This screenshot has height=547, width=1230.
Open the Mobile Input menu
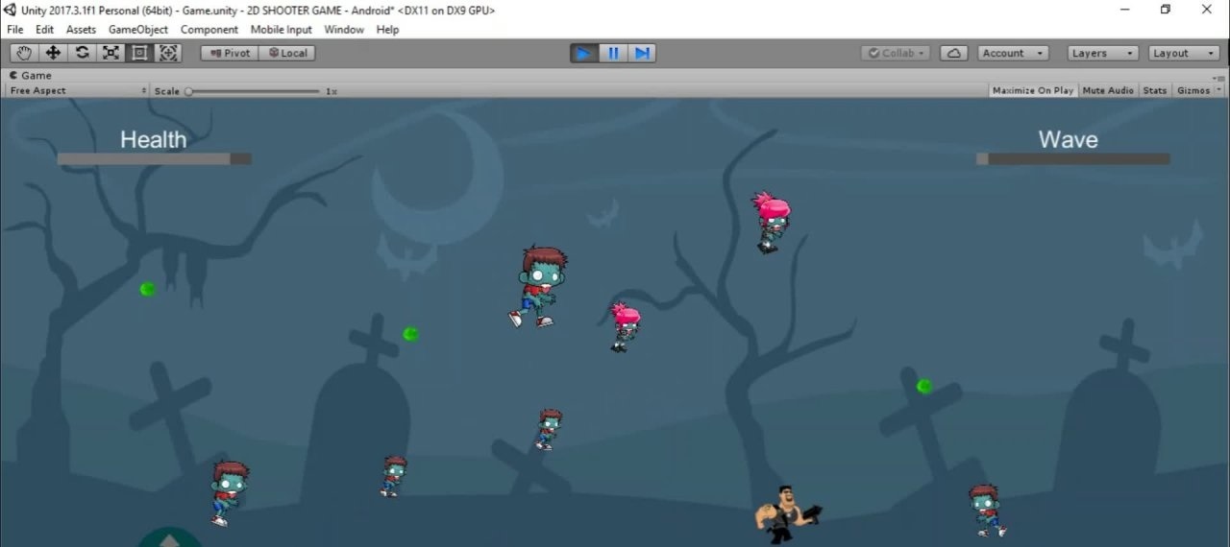point(282,30)
